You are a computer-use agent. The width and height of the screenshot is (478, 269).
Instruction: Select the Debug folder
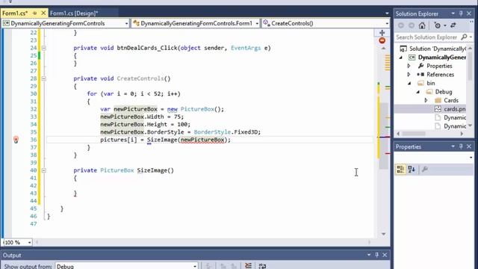tap(439, 92)
